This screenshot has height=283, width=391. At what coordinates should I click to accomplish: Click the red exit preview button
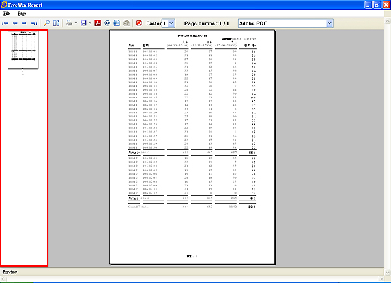coord(138,23)
